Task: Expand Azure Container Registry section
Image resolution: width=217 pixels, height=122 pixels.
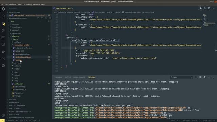Action: point(20,111)
